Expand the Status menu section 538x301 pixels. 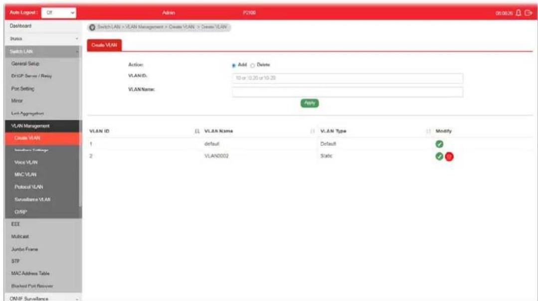(43, 39)
